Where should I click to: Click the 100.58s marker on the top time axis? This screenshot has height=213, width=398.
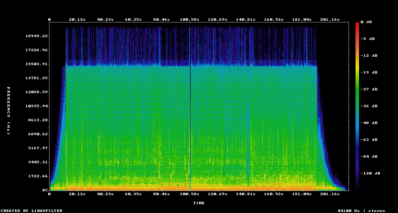click(190, 20)
